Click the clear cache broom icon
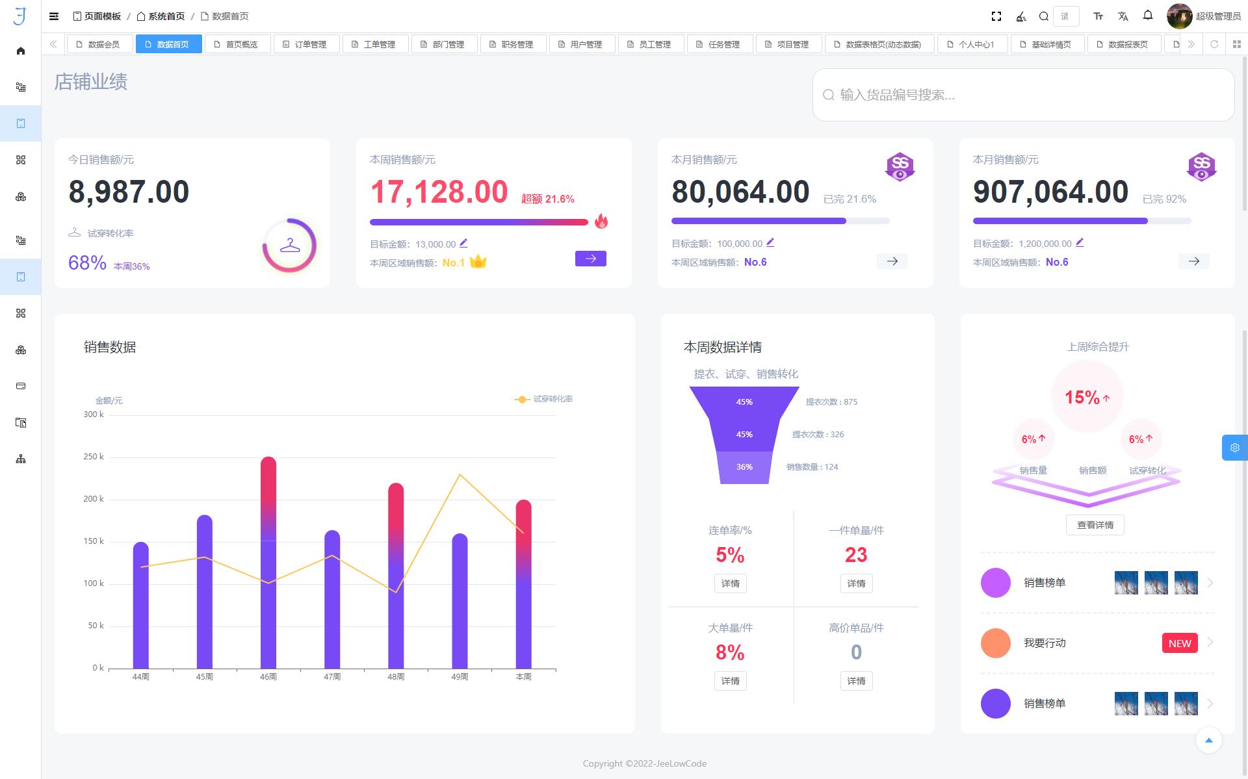The height and width of the screenshot is (779, 1248). [x=1020, y=16]
